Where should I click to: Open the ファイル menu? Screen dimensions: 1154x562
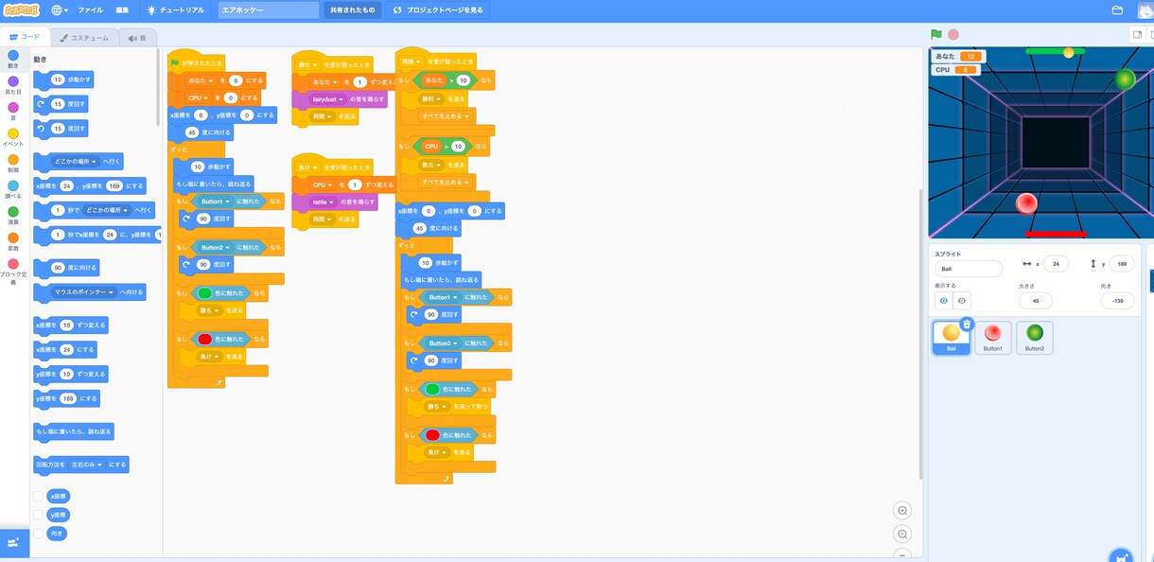(90, 10)
